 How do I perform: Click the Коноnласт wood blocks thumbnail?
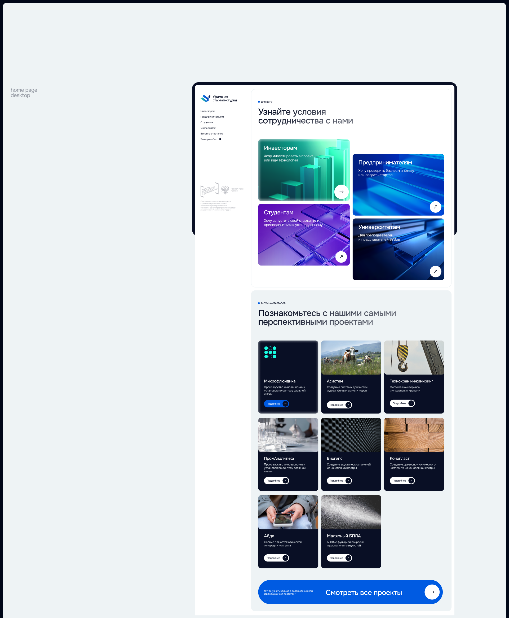414,435
